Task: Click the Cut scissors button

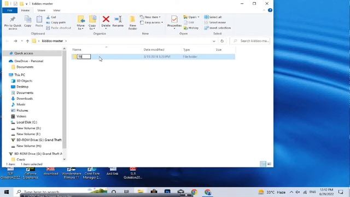Action: pyautogui.click(x=51, y=17)
